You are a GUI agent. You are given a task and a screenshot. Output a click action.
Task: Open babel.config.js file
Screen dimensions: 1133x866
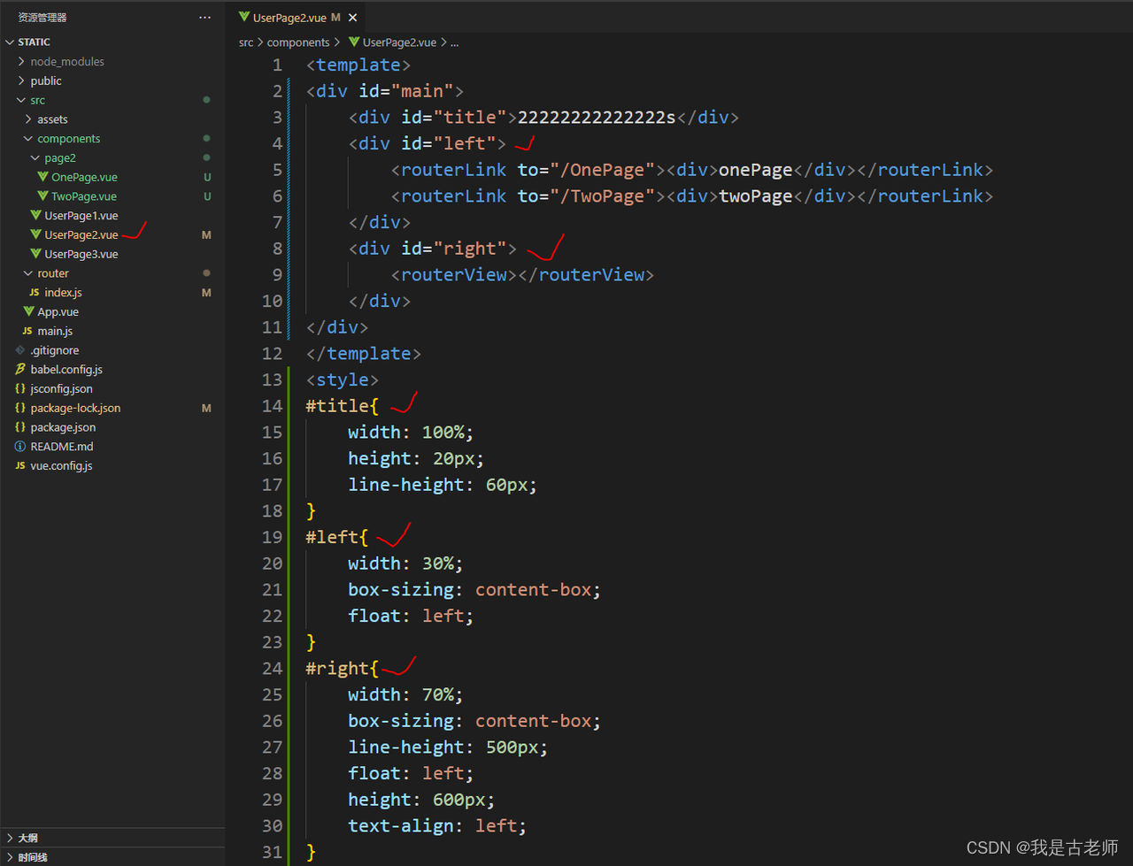pyautogui.click(x=66, y=370)
